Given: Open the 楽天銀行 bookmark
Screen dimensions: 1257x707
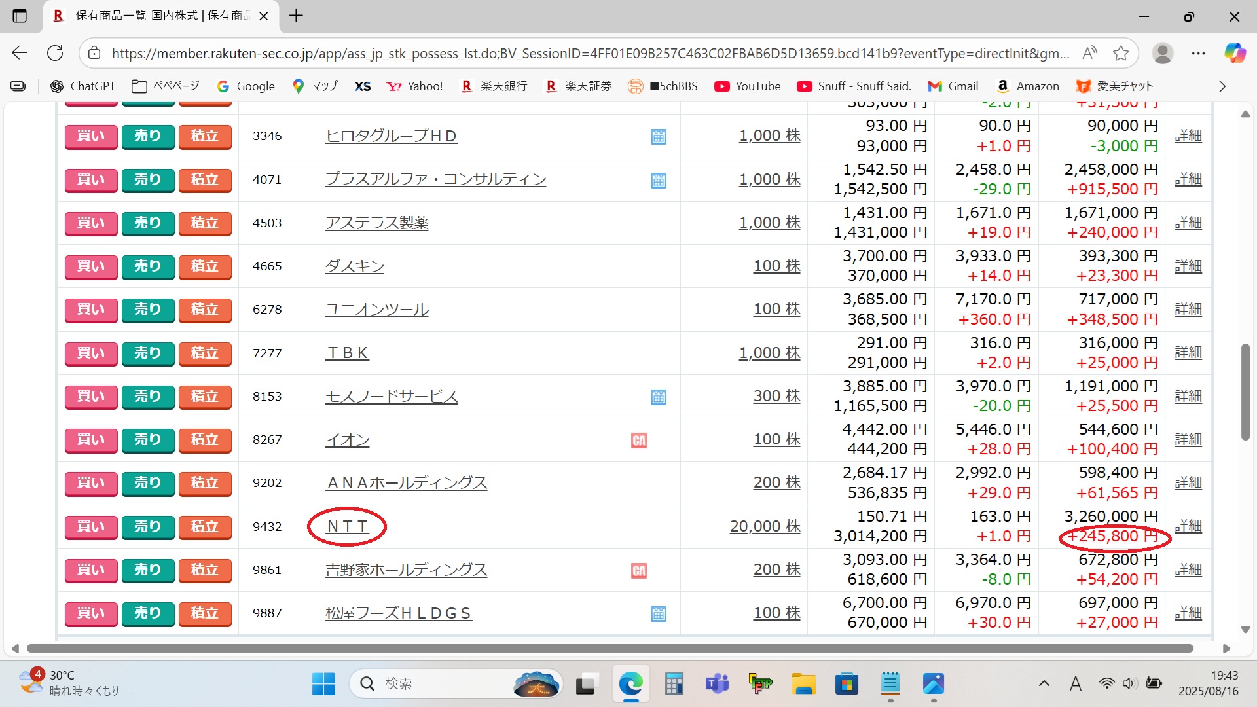Looking at the screenshot, I should pyautogui.click(x=494, y=86).
